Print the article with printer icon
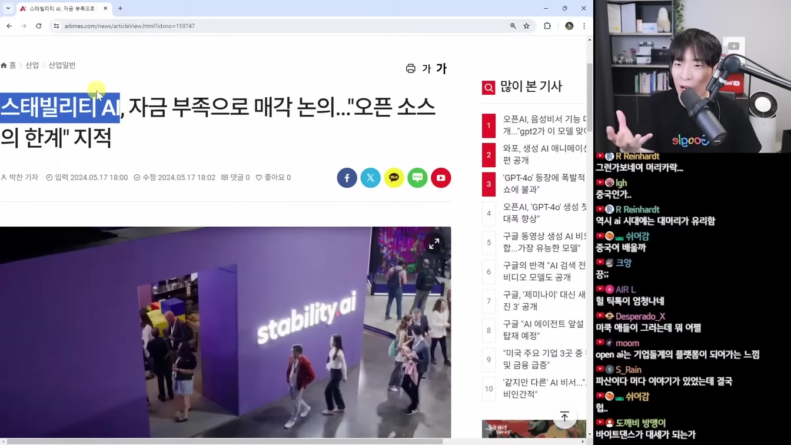Viewport: 791px width, 445px height. (410, 69)
